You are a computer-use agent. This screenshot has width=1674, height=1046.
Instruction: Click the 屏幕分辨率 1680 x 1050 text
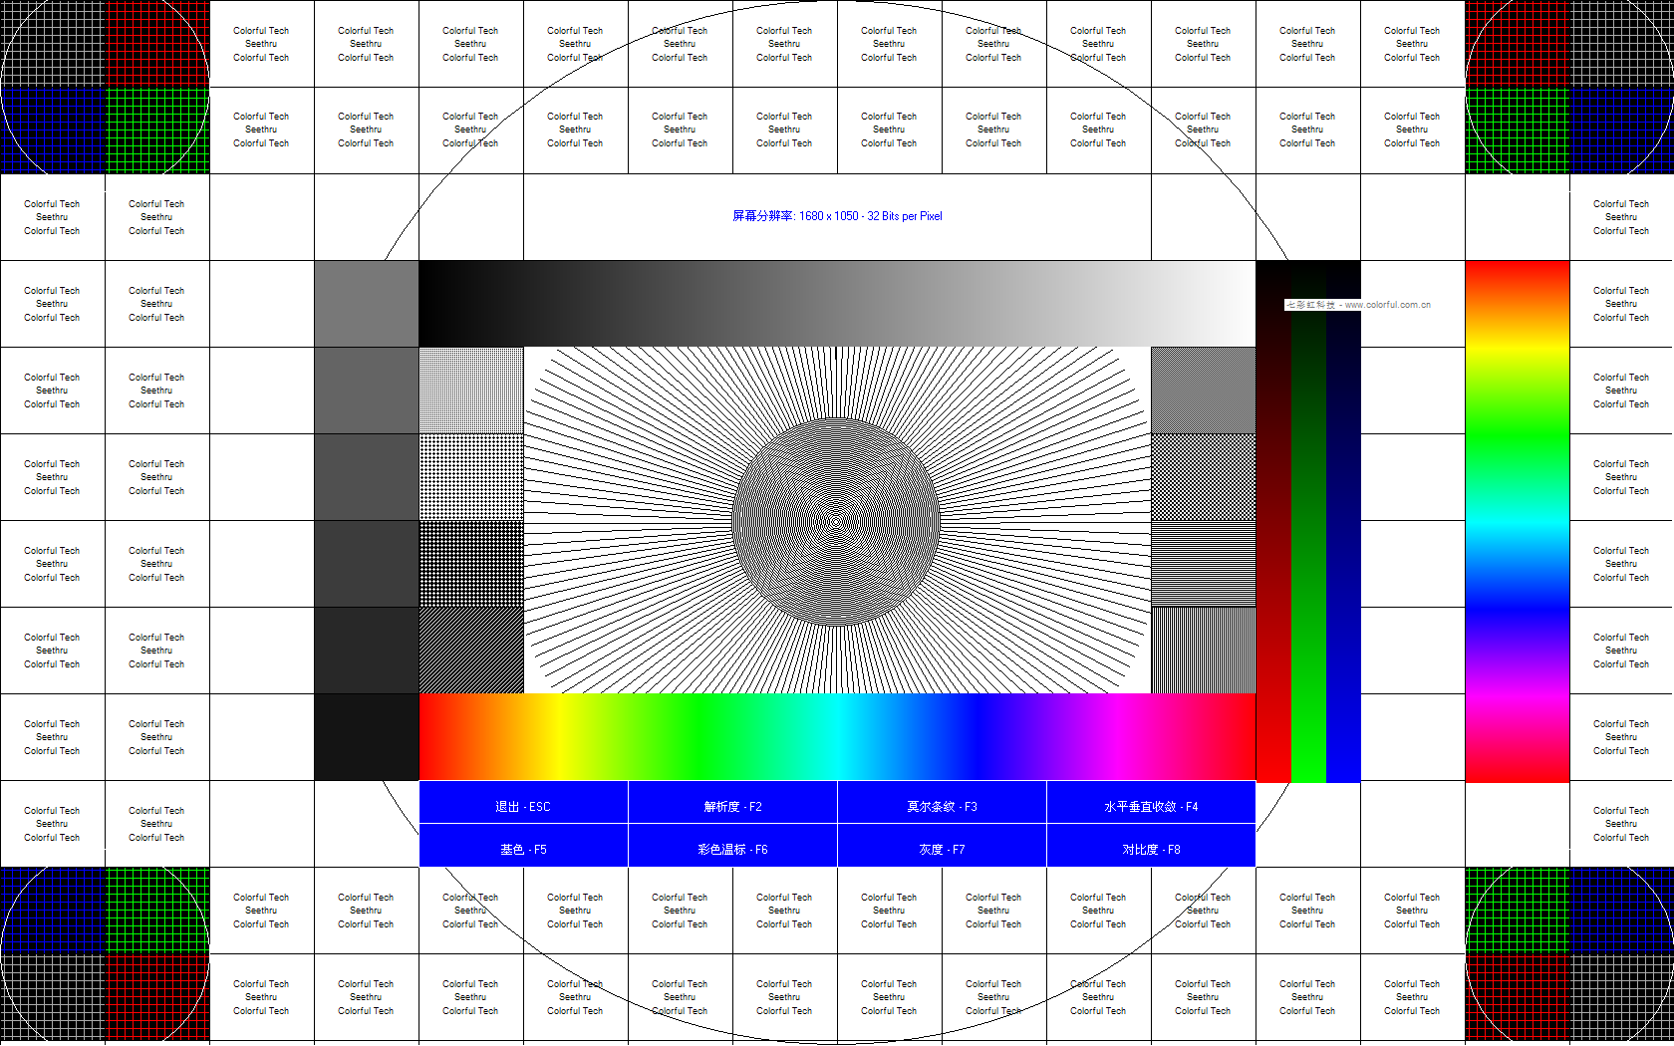(837, 216)
